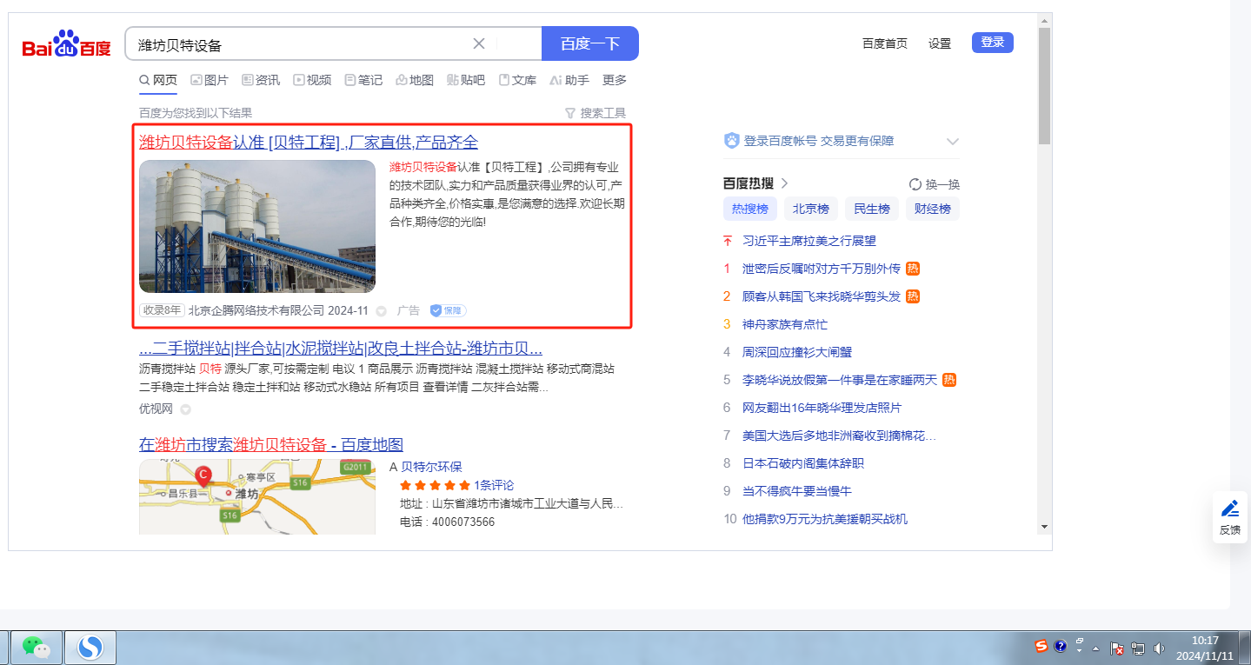This screenshot has width=1251, height=665.
Task: Switch to the 图片 tab
Action: coord(210,80)
